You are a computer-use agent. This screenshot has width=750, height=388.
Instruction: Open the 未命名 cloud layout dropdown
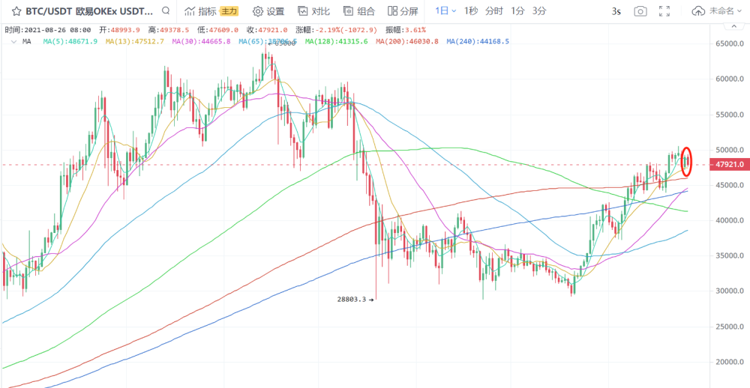(x=716, y=11)
